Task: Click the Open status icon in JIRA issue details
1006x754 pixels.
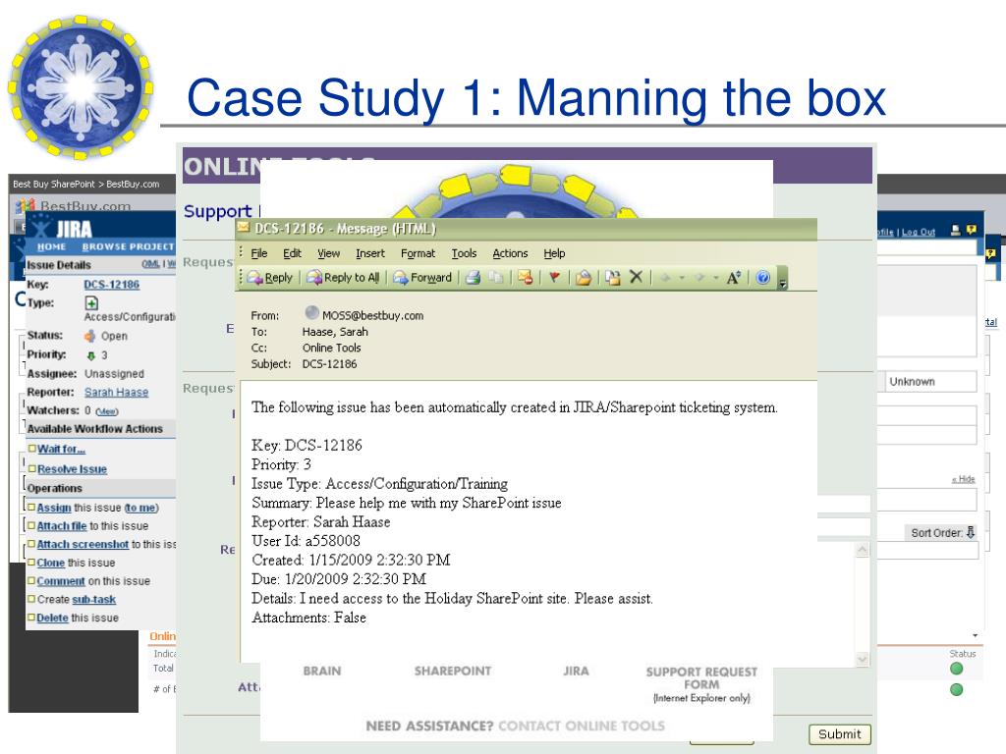Action: tap(90, 336)
